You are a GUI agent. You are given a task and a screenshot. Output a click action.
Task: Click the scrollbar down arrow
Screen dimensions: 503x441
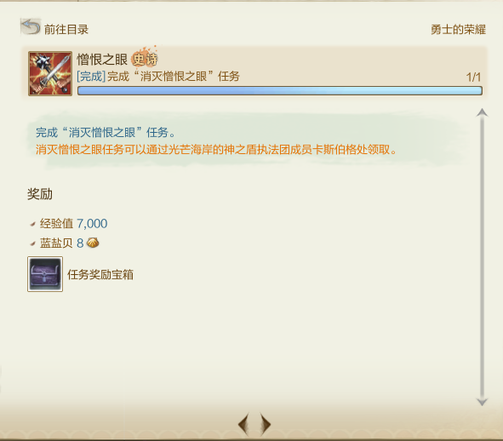pyautogui.click(x=482, y=402)
